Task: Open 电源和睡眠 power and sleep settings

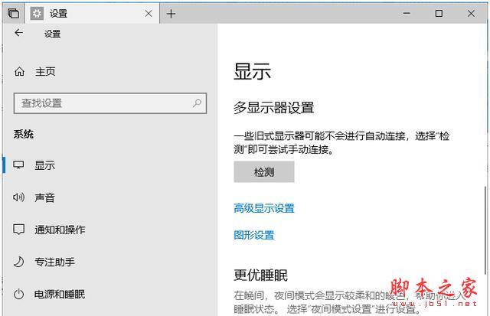Action: 60,294
